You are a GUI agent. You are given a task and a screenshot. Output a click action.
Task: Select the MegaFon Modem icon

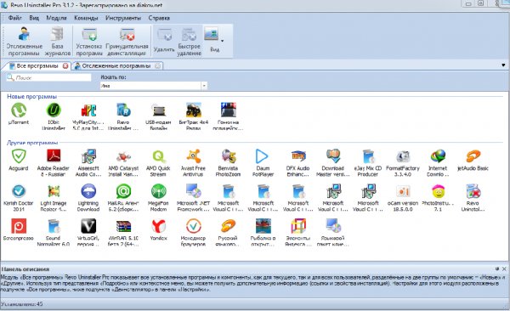coord(158,191)
